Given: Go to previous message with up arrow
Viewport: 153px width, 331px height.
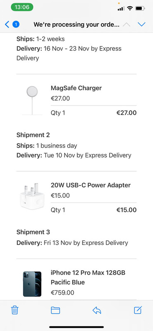Looking at the screenshot, I should [127, 24].
